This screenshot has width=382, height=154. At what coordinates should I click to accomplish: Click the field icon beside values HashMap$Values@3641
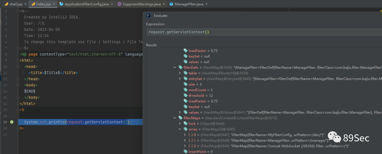click(x=186, y=112)
